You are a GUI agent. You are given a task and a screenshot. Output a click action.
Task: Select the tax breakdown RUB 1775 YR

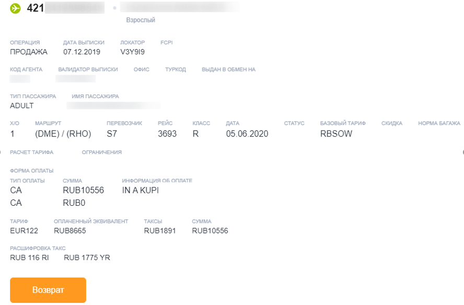tap(87, 257)
